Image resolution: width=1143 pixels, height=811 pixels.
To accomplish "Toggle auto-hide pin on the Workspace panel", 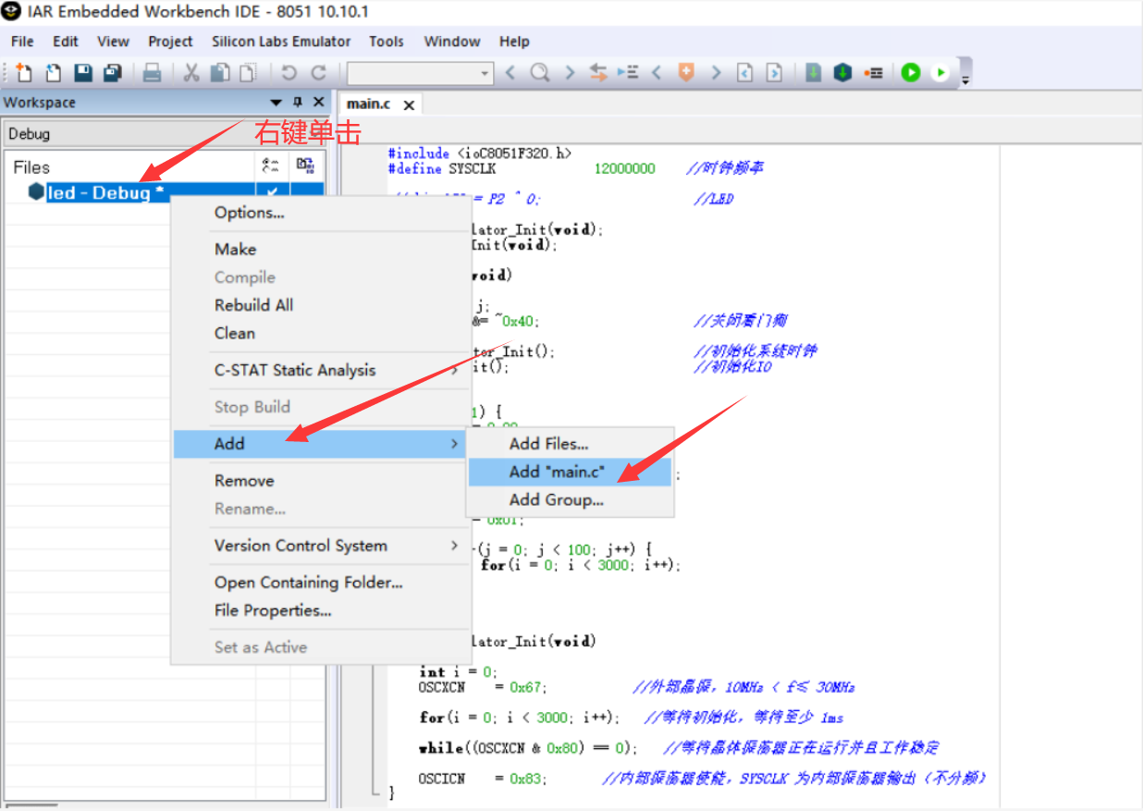I will point(298,102).
